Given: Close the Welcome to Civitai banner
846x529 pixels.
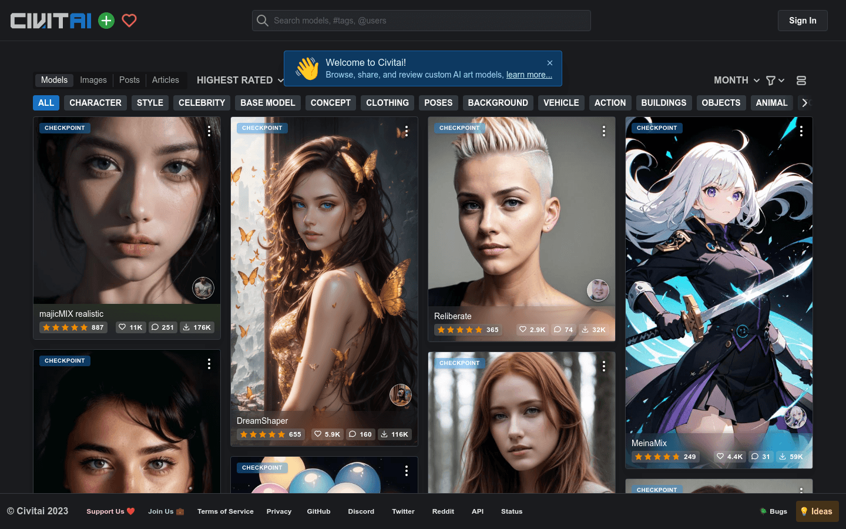Looking at the screenshot, I should [550, 63].
